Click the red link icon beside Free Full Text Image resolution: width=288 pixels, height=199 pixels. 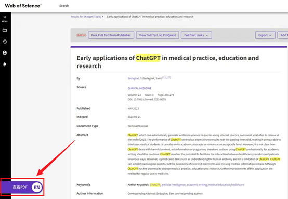pyautogui.click(x=81, y=35)
